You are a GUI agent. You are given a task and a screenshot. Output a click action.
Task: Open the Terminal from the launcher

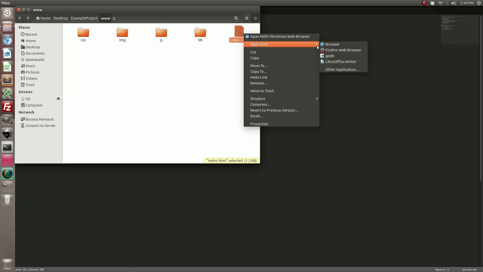coord(7,147)
